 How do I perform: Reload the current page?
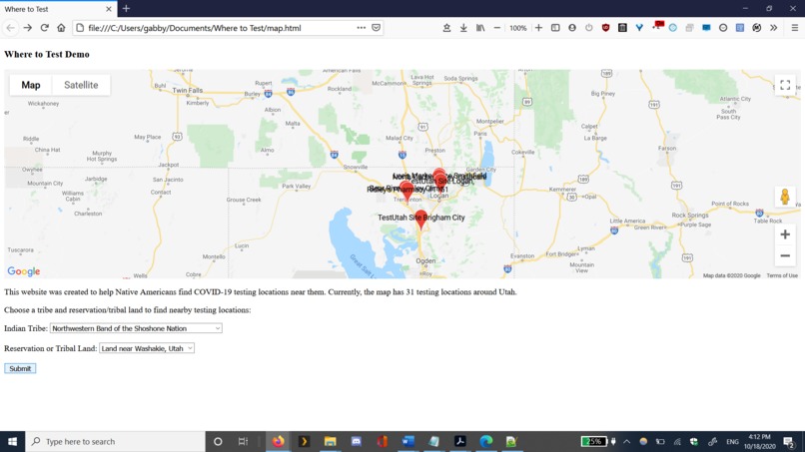pyautogui.click(x=45, y=28)
